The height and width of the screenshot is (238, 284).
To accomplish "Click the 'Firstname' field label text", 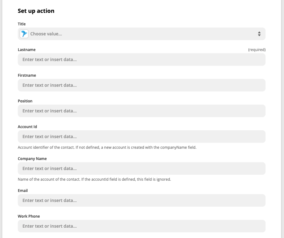I will pyautogui.click(x=27, y=75).
